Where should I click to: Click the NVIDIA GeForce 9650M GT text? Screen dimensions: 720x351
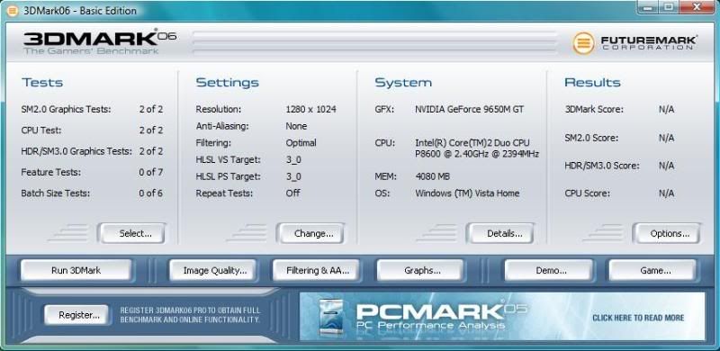469,109
